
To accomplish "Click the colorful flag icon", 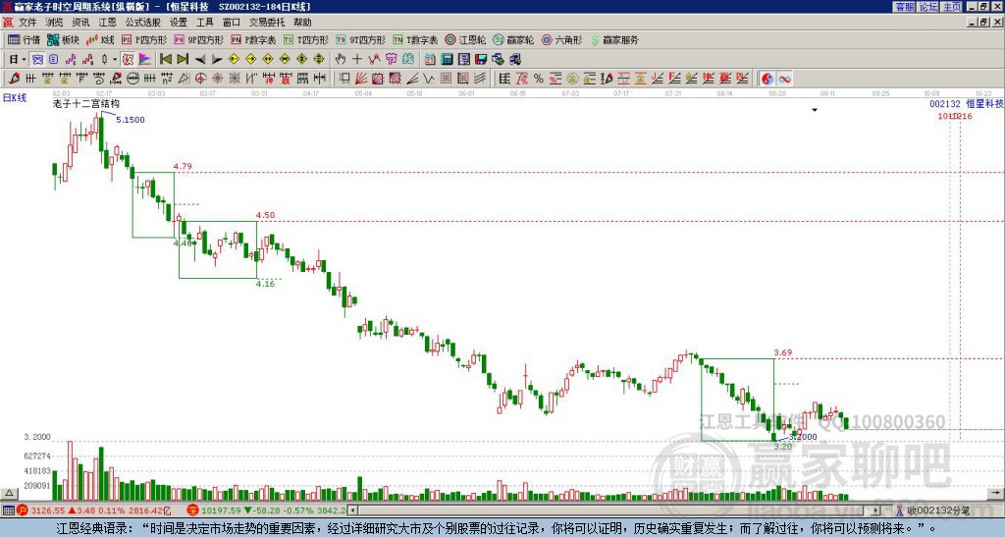I will coord(145,60).
